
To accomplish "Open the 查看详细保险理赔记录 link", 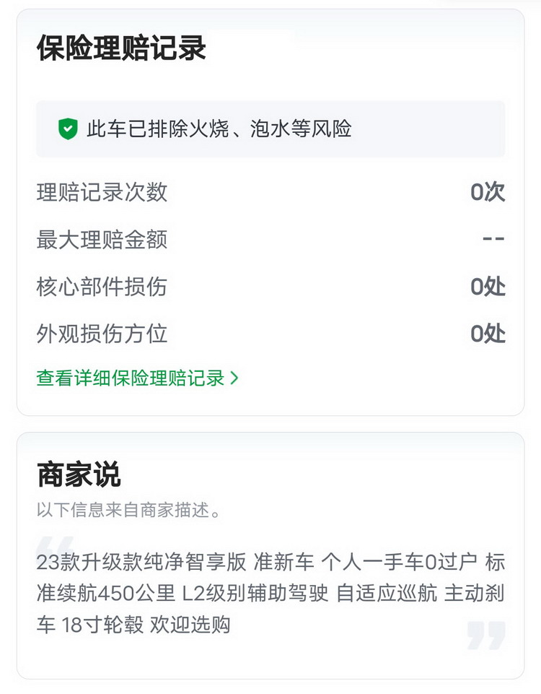I will click(x=131, y=378).
